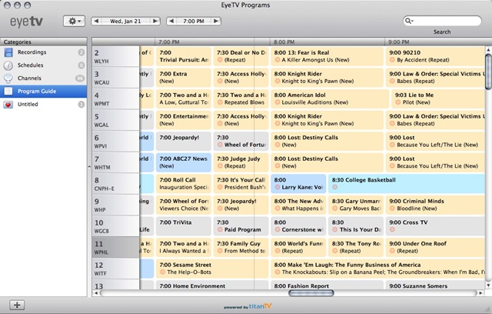Select 8:00 Knight Rider on WCAU
The image size is (492, 314).
[327, 78]
